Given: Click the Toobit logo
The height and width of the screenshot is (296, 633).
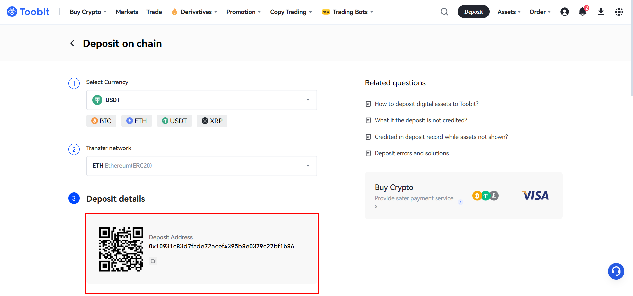Looking at the screenshot, I should 28,12.
